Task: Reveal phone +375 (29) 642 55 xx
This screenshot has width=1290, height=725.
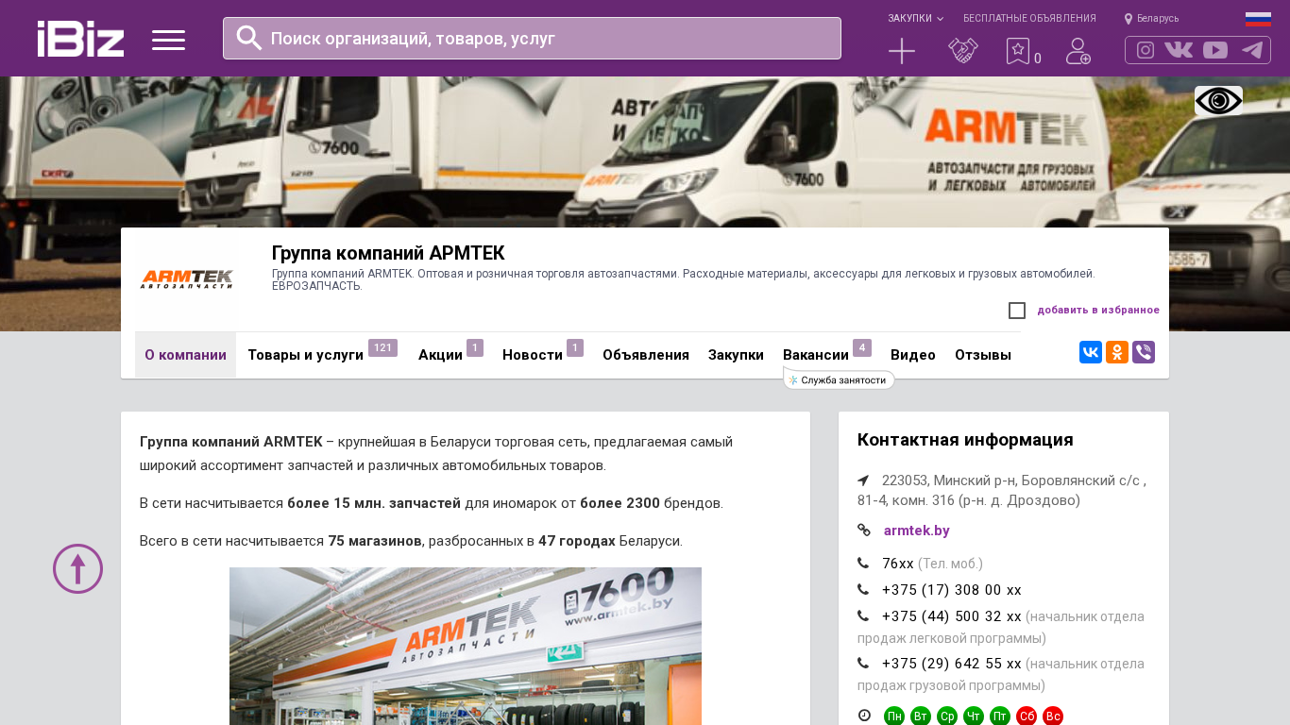Action: coord(952,664)
